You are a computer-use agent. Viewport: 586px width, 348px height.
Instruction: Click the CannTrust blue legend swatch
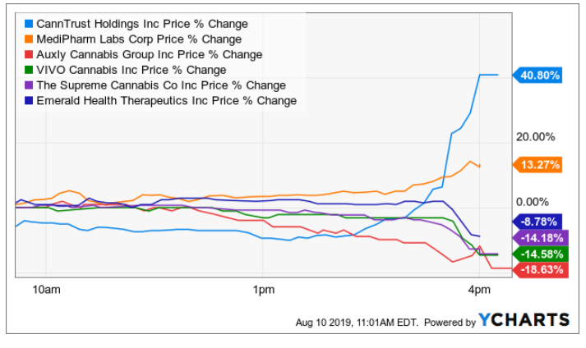click(x=28, y=24)
